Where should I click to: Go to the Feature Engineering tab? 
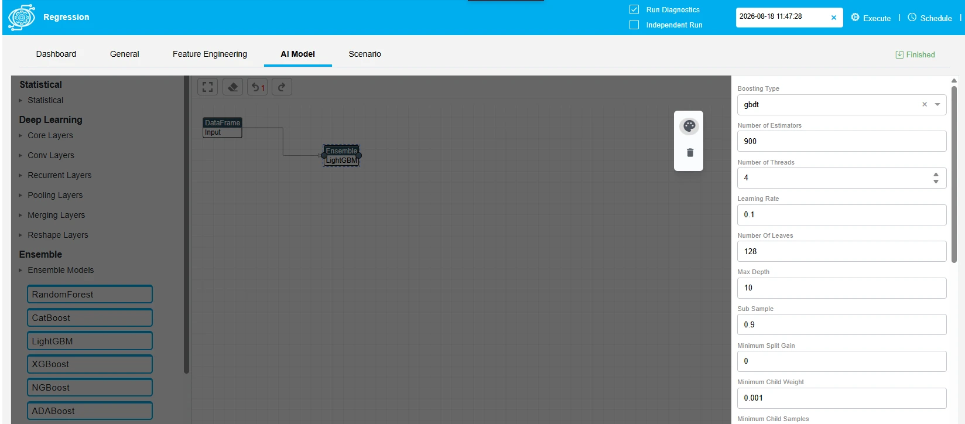coord(210,54)
